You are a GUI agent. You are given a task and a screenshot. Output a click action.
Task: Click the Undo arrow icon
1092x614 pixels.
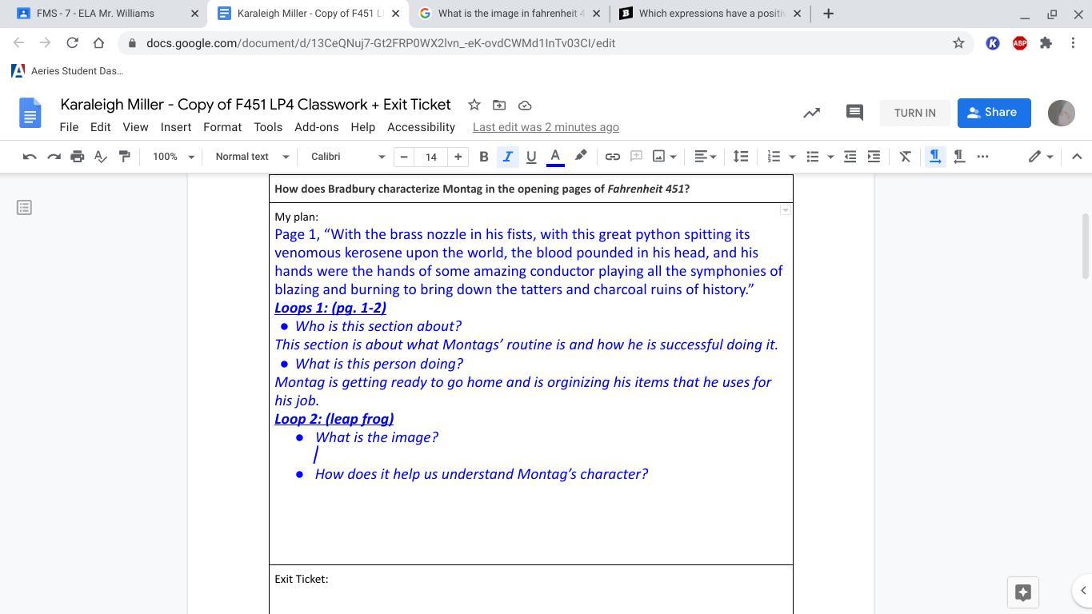coord(30,157)
